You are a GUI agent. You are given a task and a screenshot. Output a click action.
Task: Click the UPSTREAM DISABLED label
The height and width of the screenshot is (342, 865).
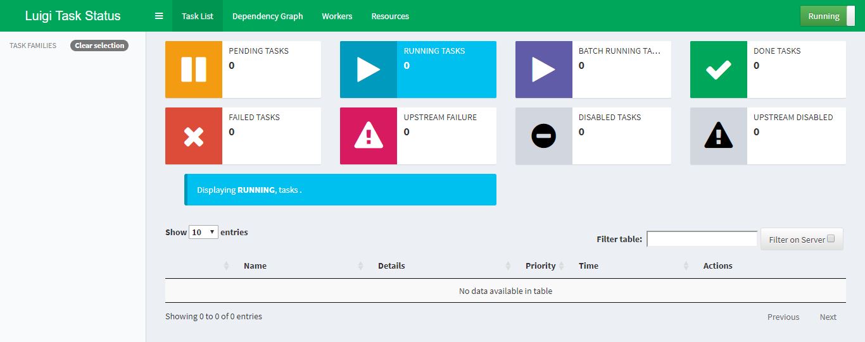click(x=793, y=117)
